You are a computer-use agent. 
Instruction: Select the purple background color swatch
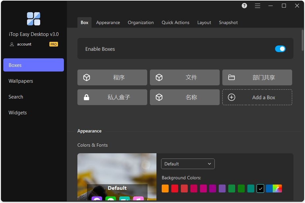click(222, 188)
